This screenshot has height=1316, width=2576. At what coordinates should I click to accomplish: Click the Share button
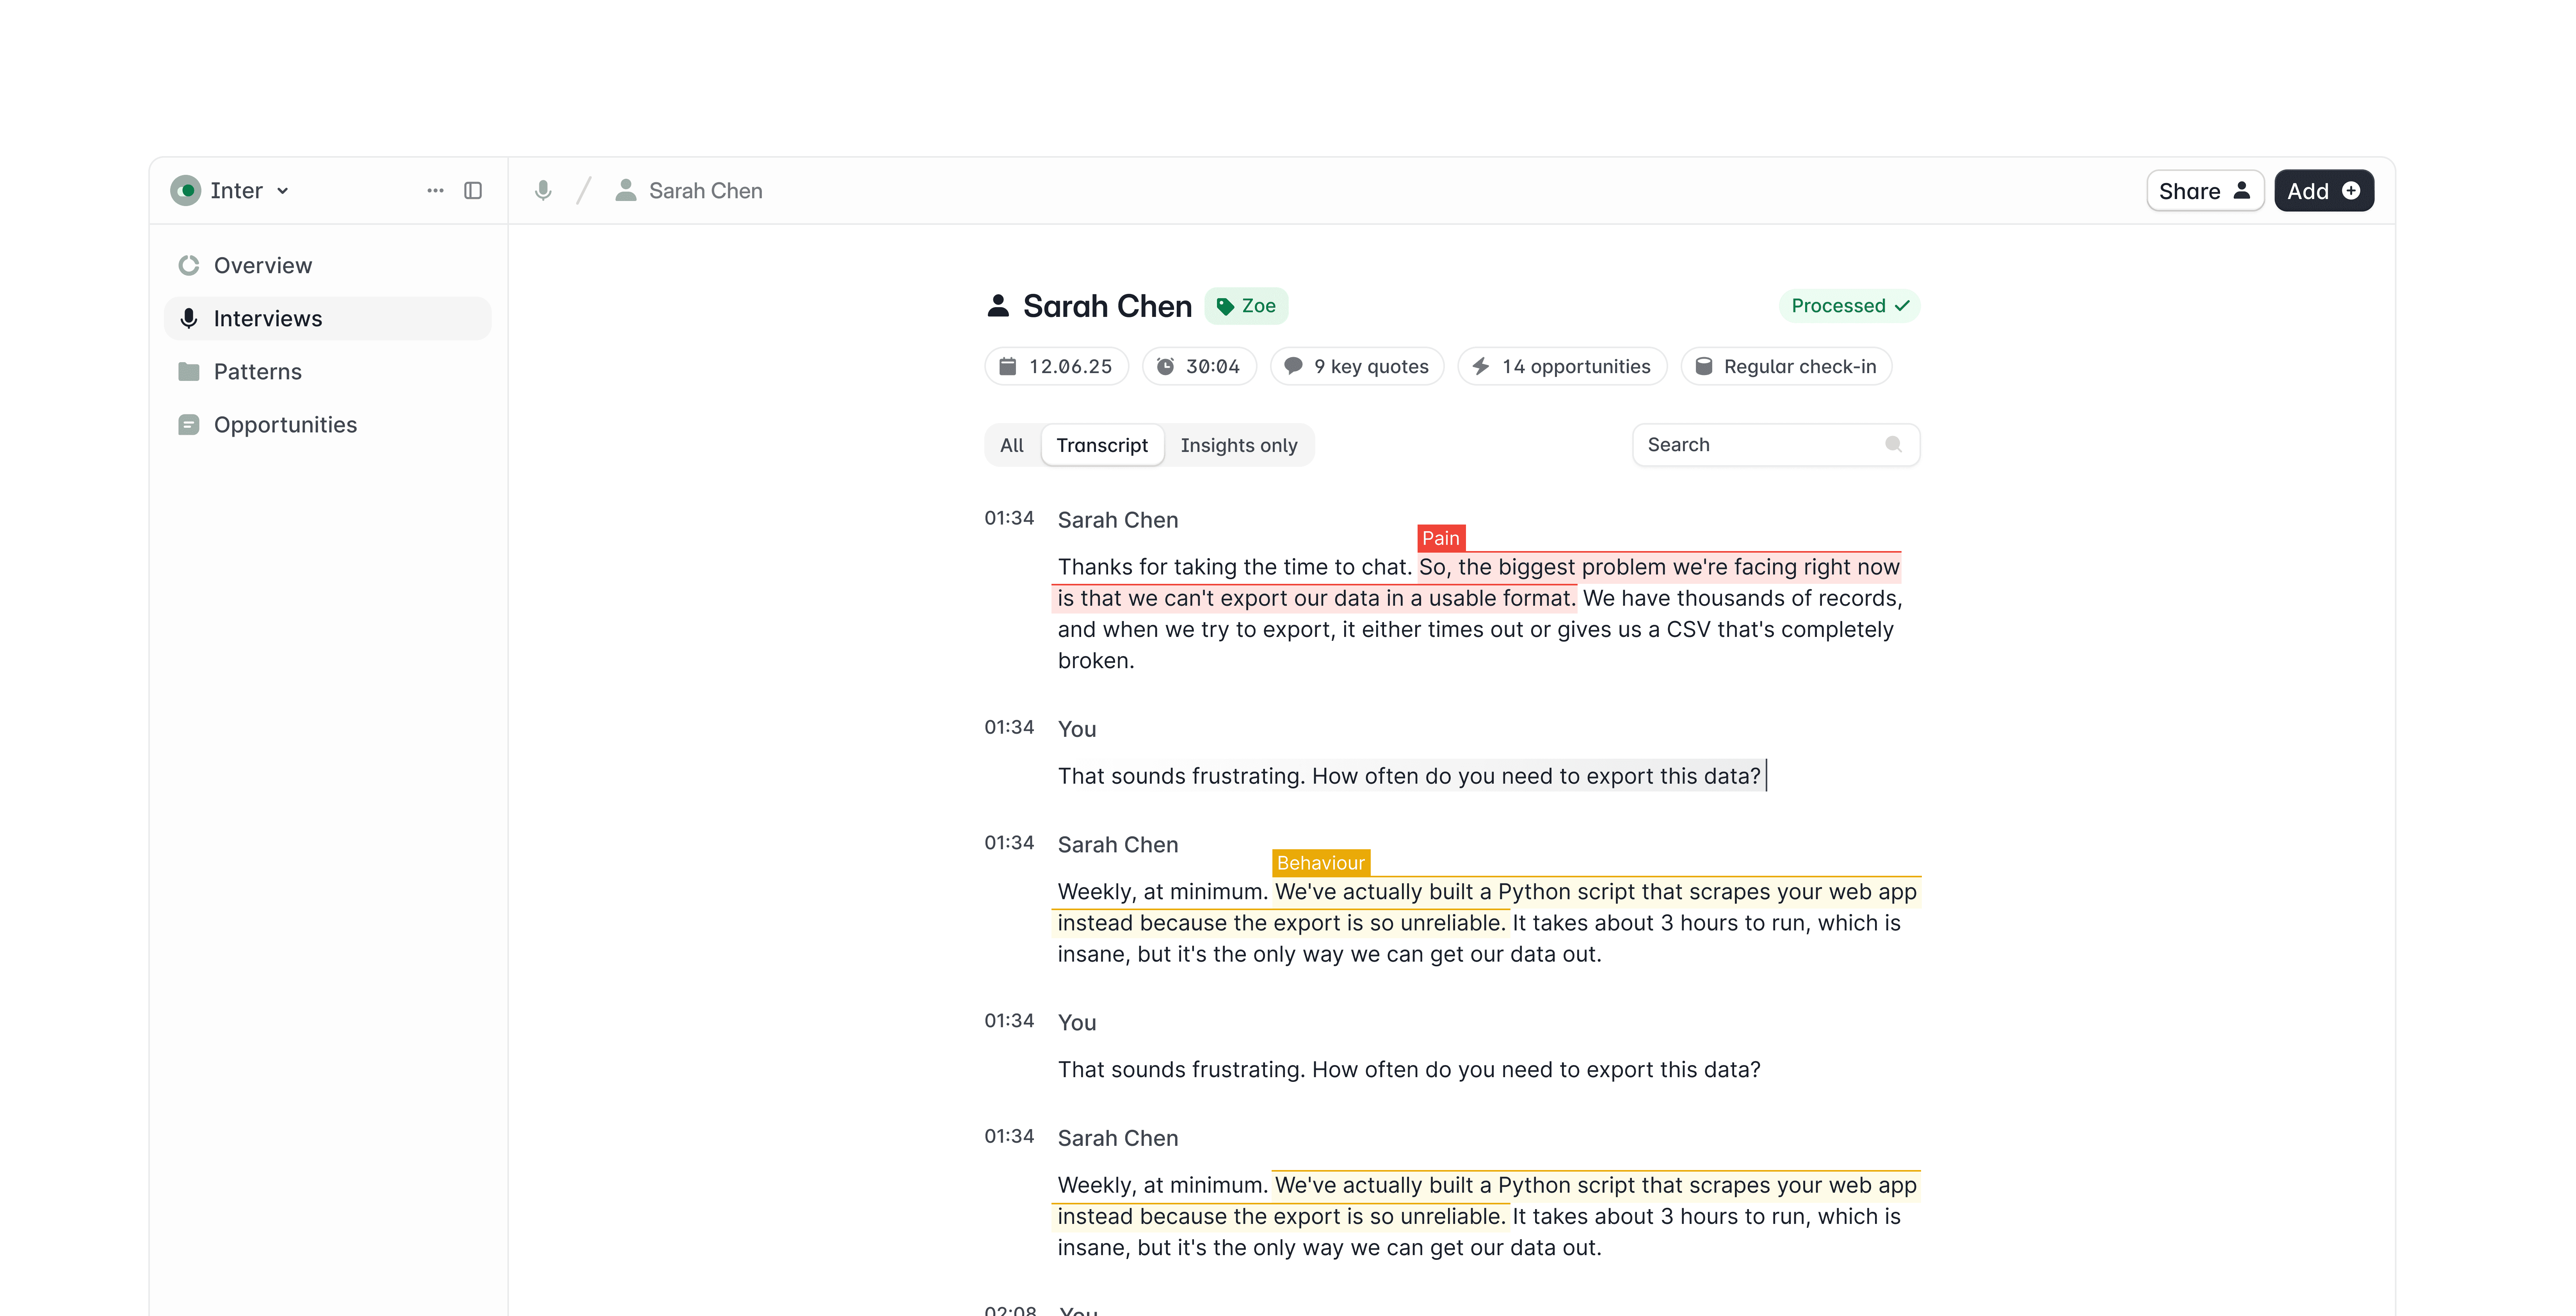click(2204, 191)
